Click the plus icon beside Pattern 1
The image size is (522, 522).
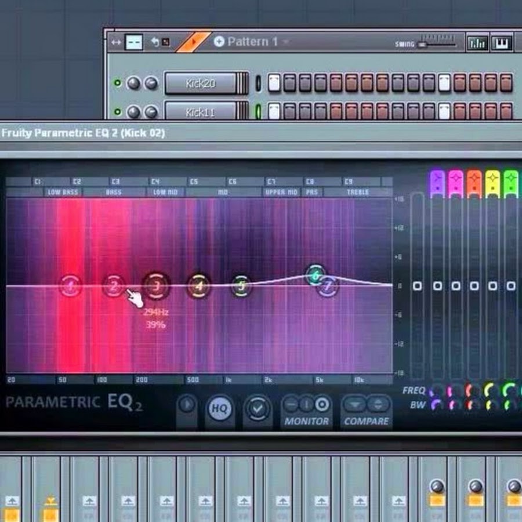point(219,42)
